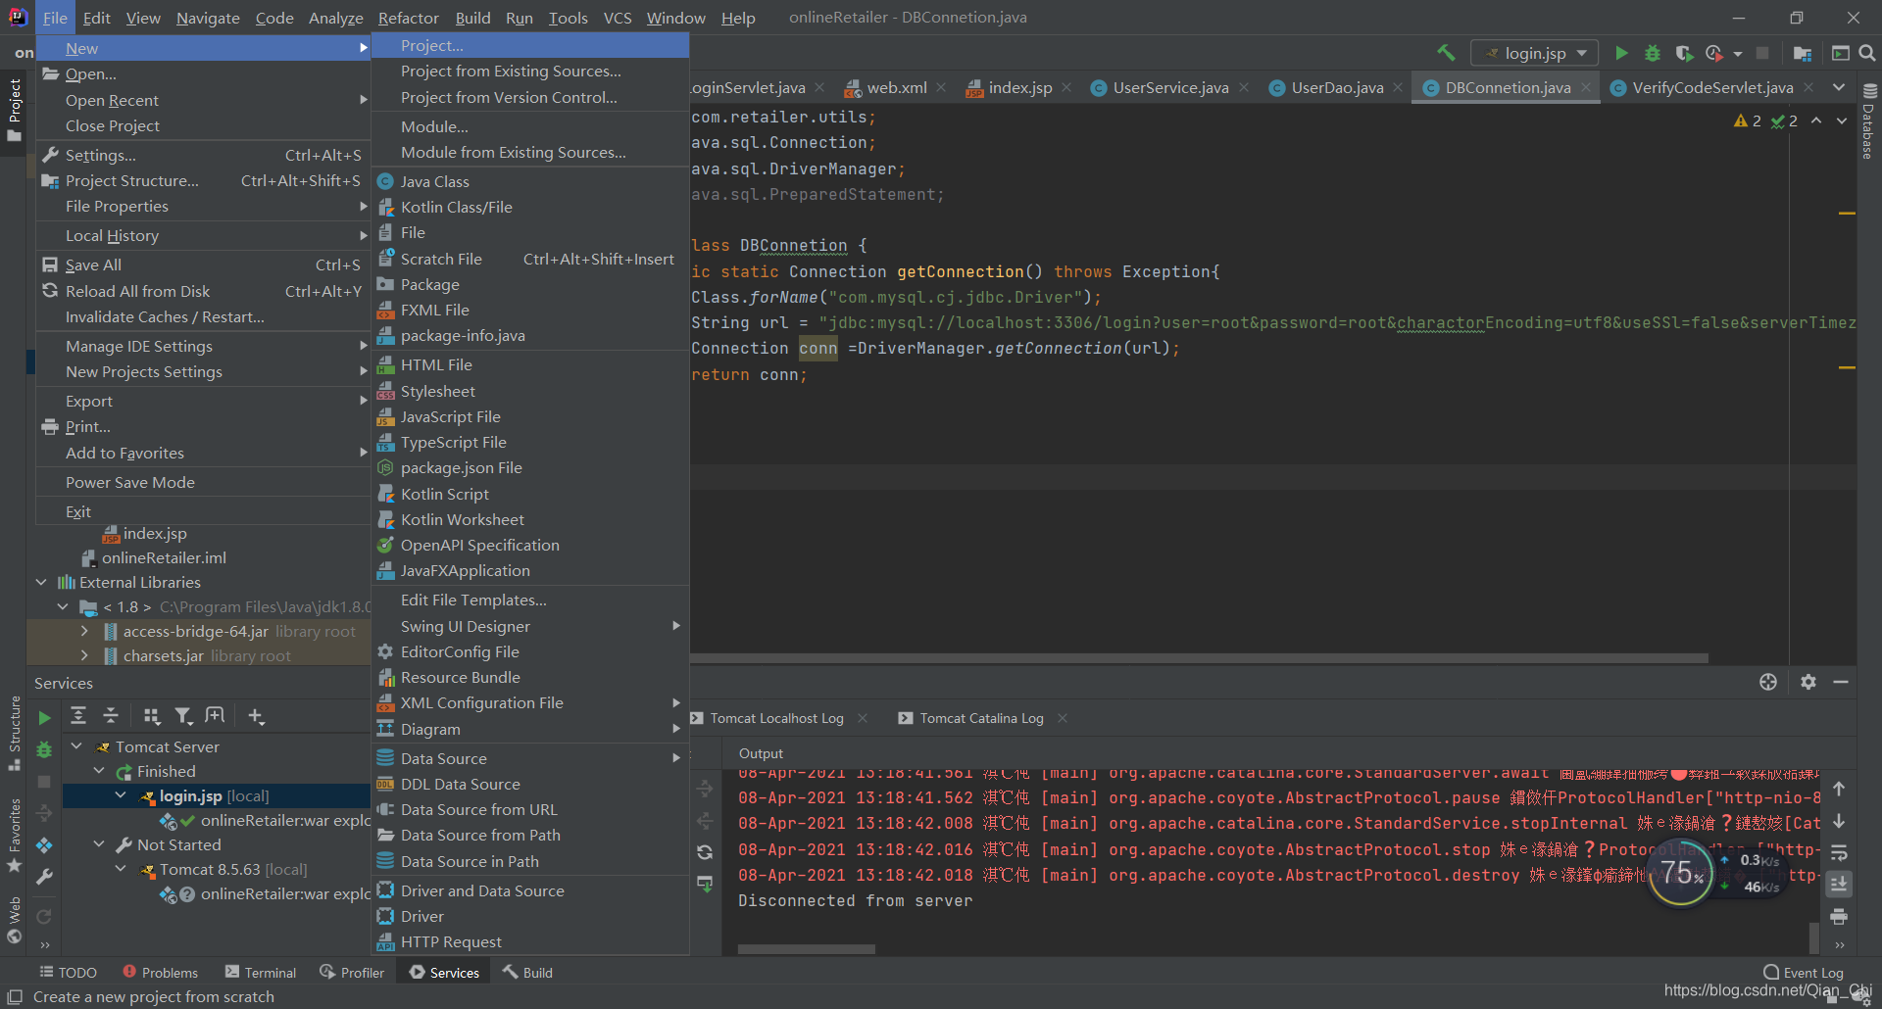The height and width of the screenshot is (1009, 1882).
Task: Click Save All in File menu
Action: pyautogui.click(x=203, y=264)
